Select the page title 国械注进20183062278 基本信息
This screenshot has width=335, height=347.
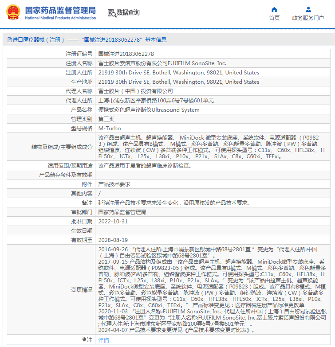[124, 40]
